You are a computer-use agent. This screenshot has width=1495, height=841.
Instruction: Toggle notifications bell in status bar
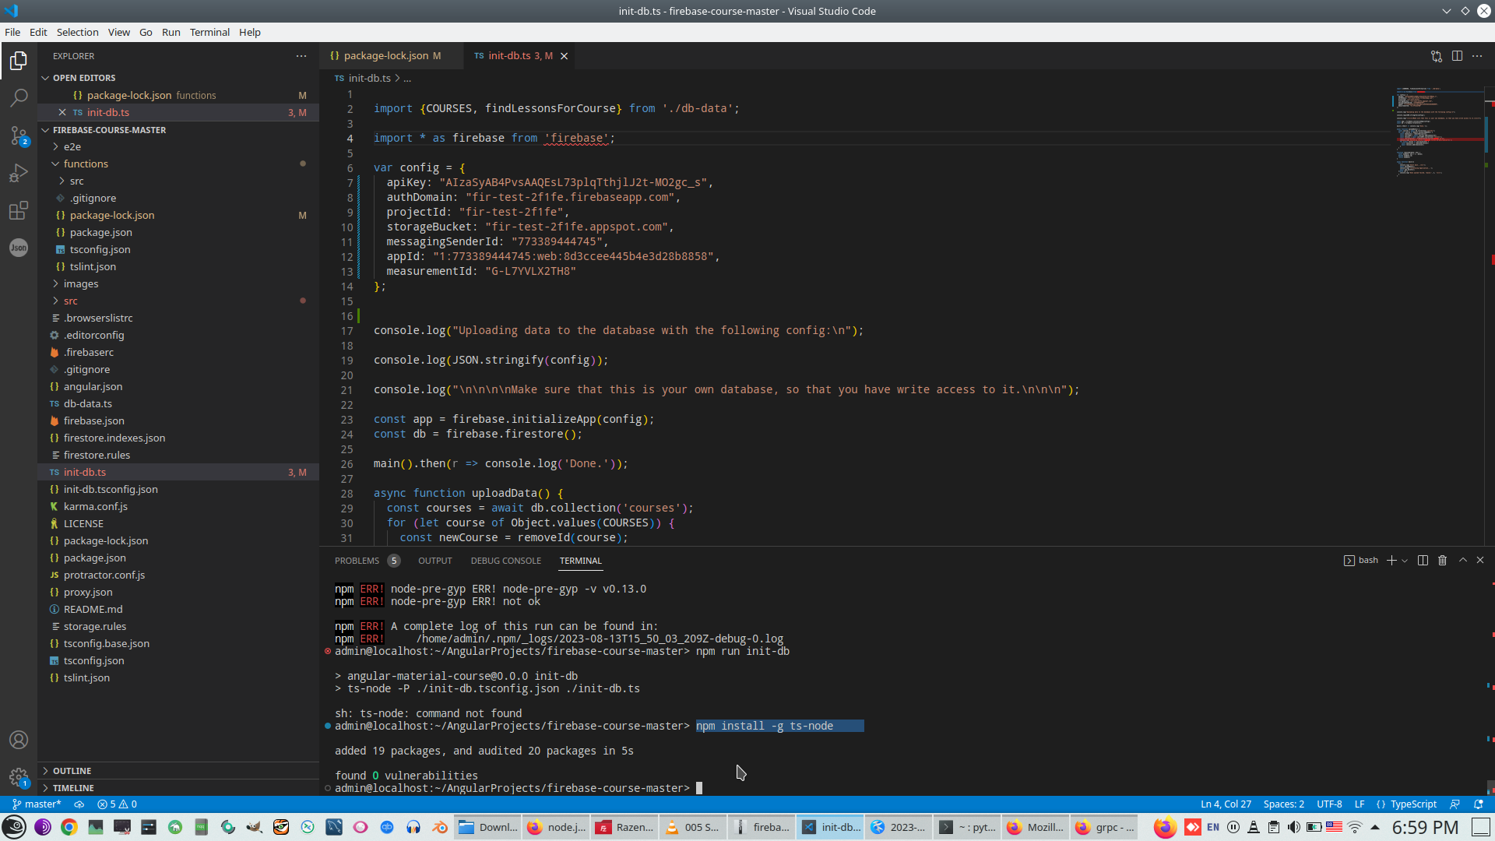[1479, 804]
